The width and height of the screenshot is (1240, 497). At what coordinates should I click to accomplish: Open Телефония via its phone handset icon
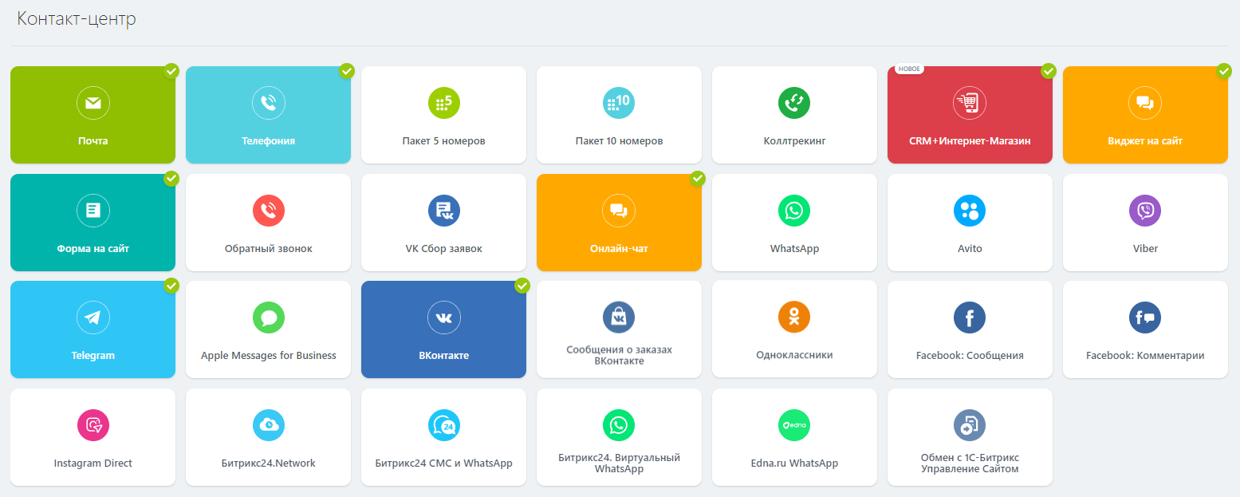(268, 103)
